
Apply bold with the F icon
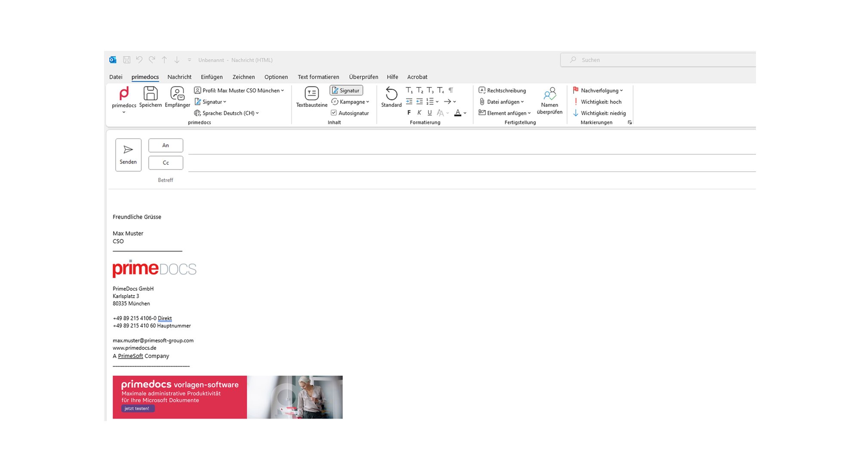(x=408, y=113)
